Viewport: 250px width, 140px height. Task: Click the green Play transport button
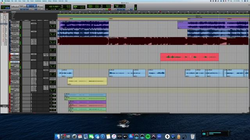click(106, 9)
